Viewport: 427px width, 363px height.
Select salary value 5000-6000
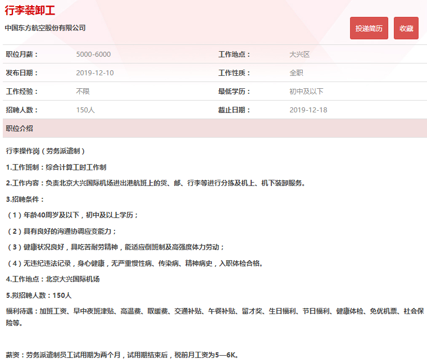point(93,54)
